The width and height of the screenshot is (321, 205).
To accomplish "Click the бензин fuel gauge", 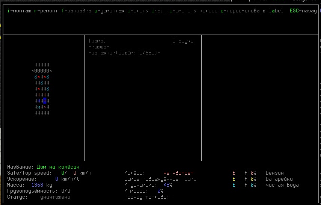I will pyautogui.click(x=258, y=173).
